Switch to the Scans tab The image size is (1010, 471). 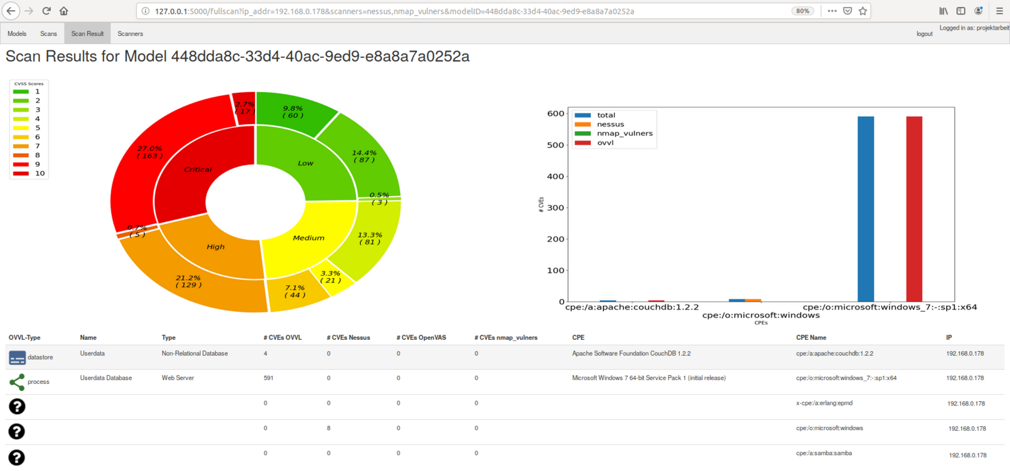pos(49,34)
